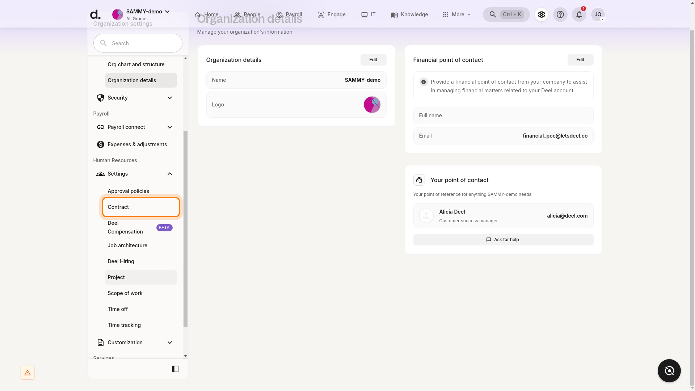Edit Organization details
695x391 pixels.
pyautogui.click(x=373, y=60)
